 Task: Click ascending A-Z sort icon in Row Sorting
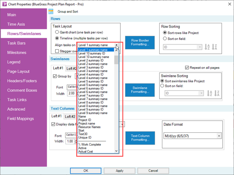coord(207,47)
